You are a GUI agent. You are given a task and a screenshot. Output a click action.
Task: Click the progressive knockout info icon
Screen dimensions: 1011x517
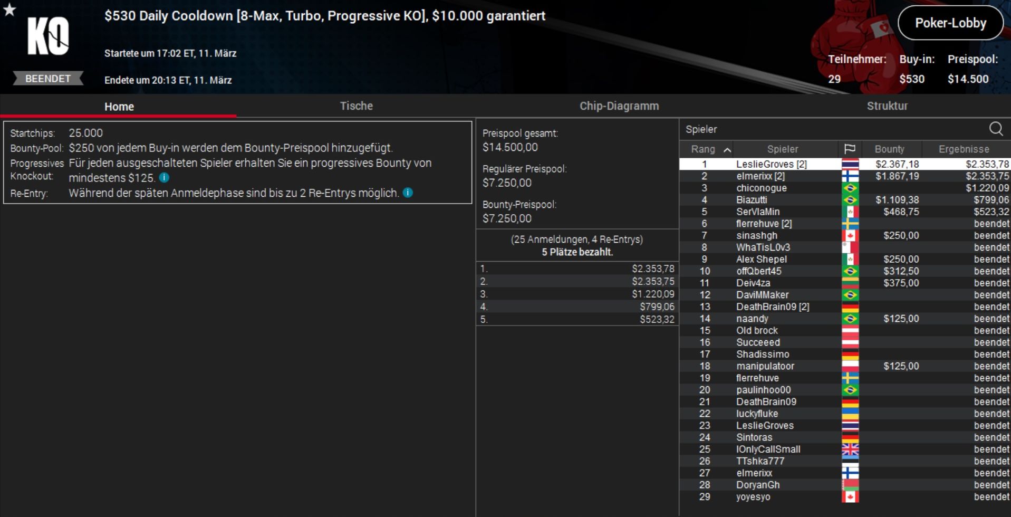[x=164, y=178]
